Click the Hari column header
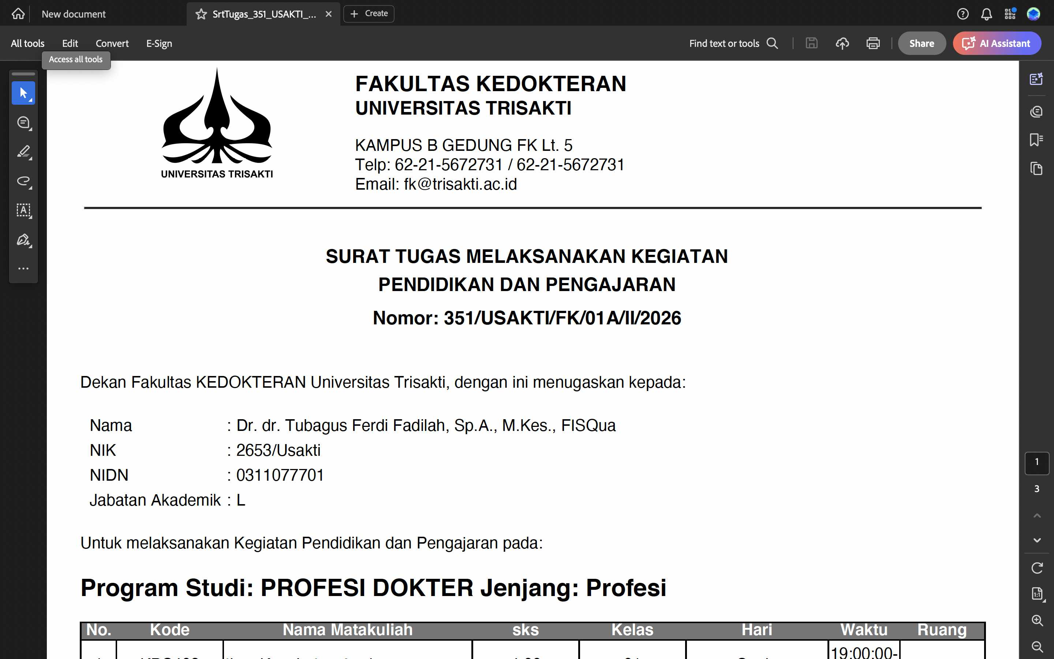 [757, 630]
